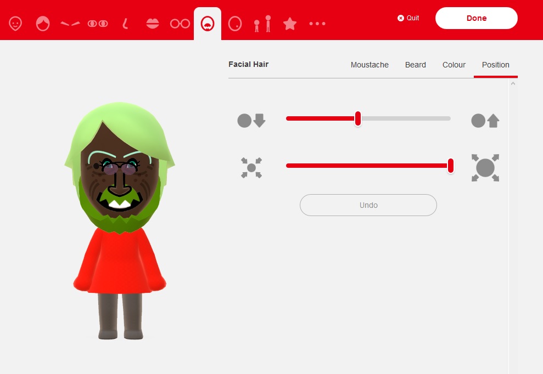This screenshot has height=374, width=543.
Task: Click the Facial Hair heading text
Action: 248,64
